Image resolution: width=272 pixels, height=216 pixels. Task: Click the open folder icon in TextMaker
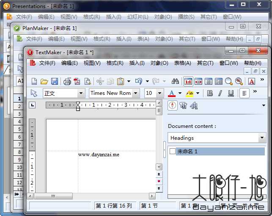[44, 81]
